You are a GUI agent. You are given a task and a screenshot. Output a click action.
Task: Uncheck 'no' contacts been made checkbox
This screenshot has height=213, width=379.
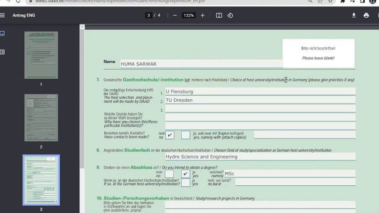(x=170, y=135)
